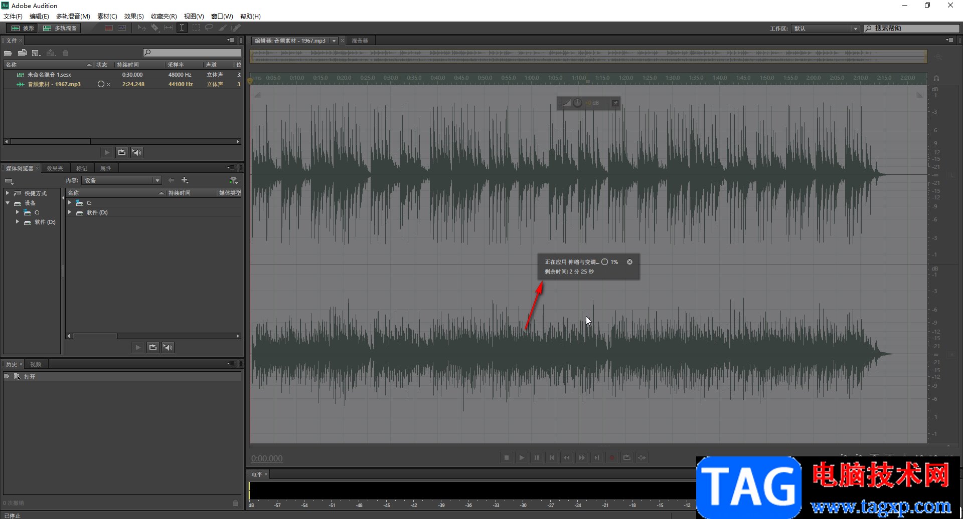Screen dimensions: 963x519
Task: Open the 文件(F) menu
Action: click(13, 17)
